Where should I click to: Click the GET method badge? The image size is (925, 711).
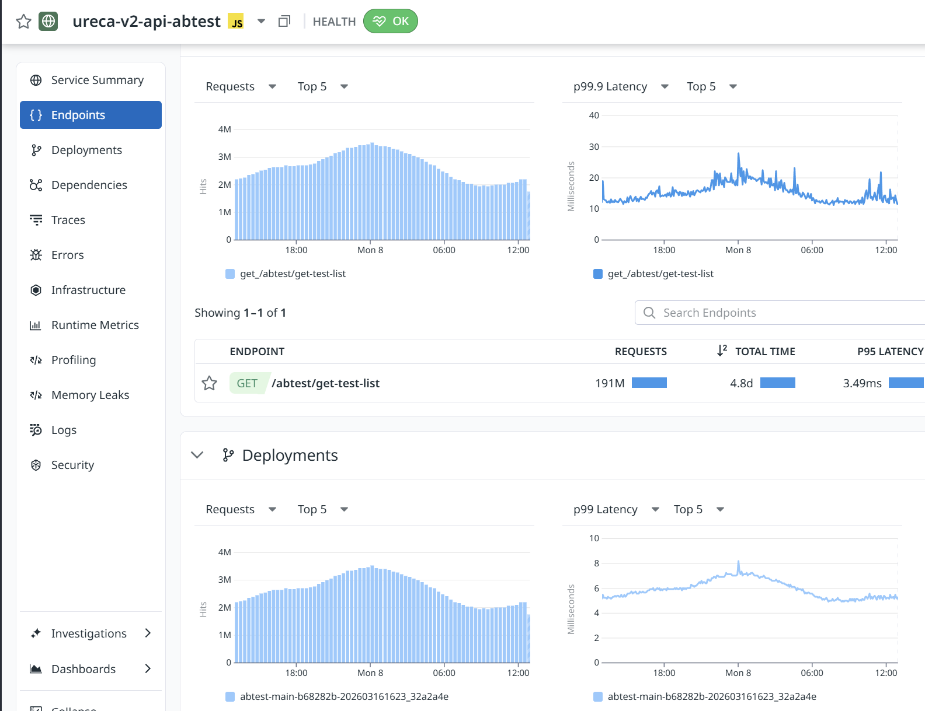pyautogui.click(x=247, y=383)
